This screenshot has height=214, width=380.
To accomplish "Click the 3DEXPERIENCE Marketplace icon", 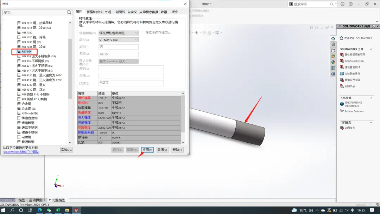I will click(342, 104).
